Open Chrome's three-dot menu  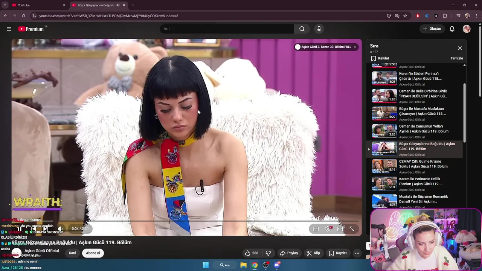coord(476,16)
